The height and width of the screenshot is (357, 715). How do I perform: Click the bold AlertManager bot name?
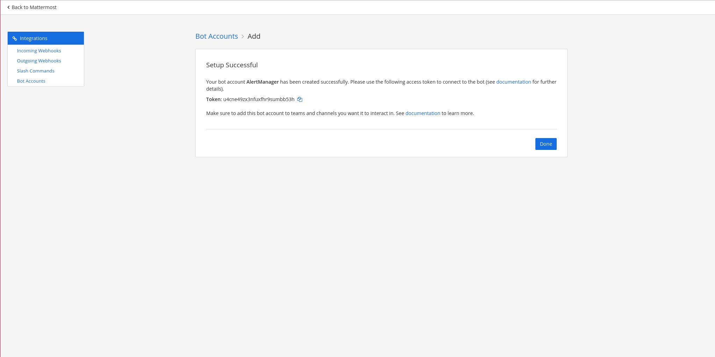[262, 82]
